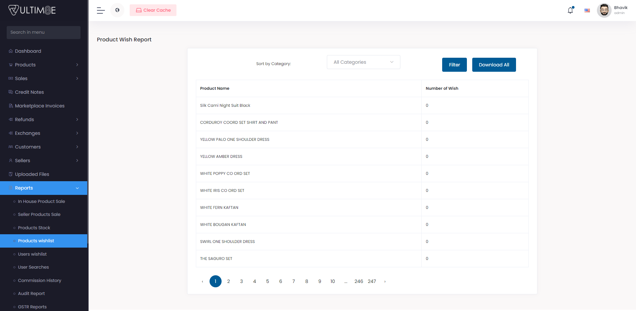Open Credit Notes in sidebar

click(x=29, y=92)
